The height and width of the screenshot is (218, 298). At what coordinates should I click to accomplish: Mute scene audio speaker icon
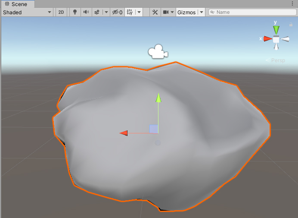tap(86, 13)
